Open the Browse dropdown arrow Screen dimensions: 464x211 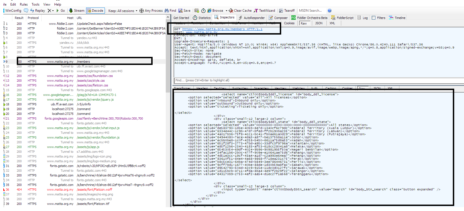[x=226, y=11]
